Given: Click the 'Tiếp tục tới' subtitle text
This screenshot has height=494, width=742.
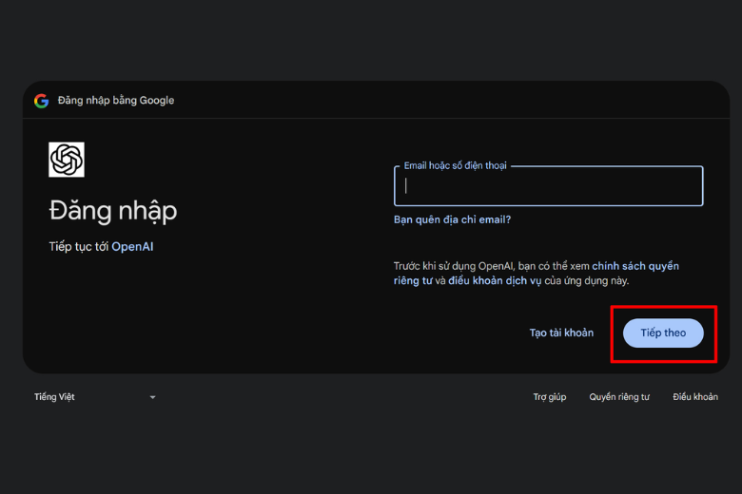Looking at the screenshot, I should point(79,247).
